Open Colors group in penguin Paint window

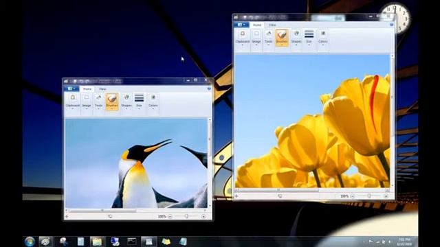tap(153, 102)
